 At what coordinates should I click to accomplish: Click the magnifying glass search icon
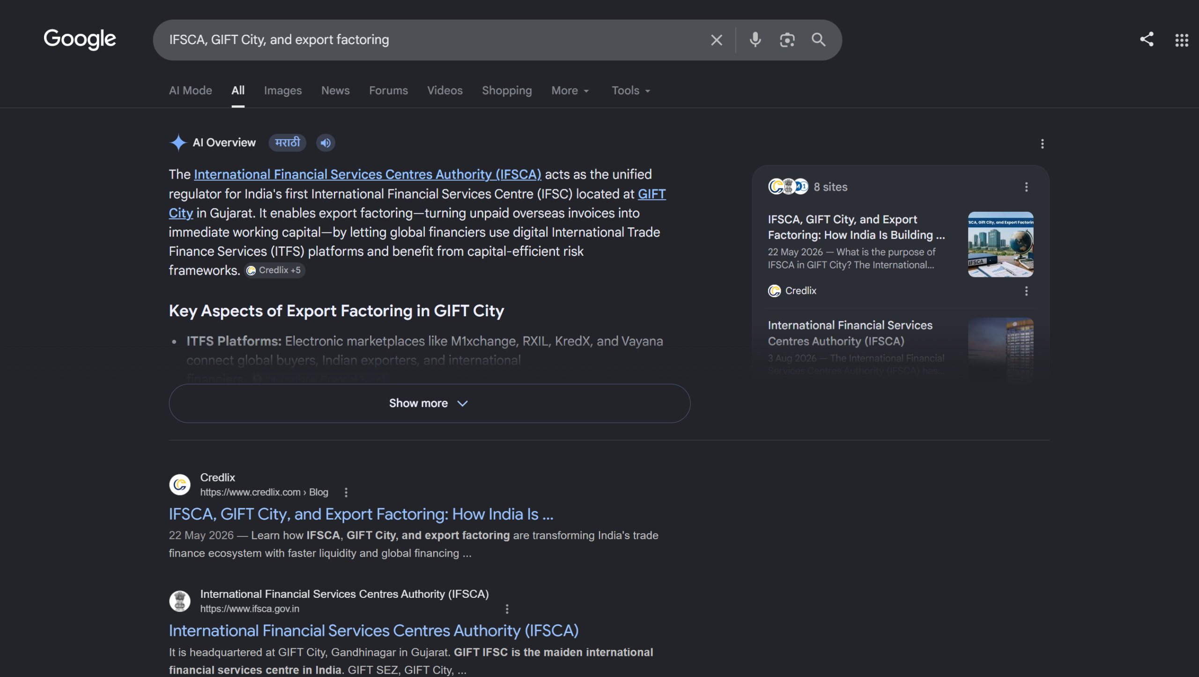tap(818, 40)
